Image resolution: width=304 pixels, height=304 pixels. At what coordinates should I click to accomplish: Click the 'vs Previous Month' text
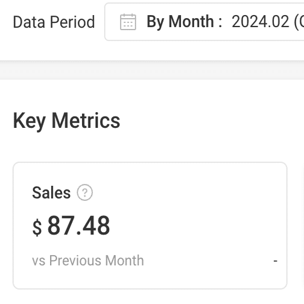[88, 261]
